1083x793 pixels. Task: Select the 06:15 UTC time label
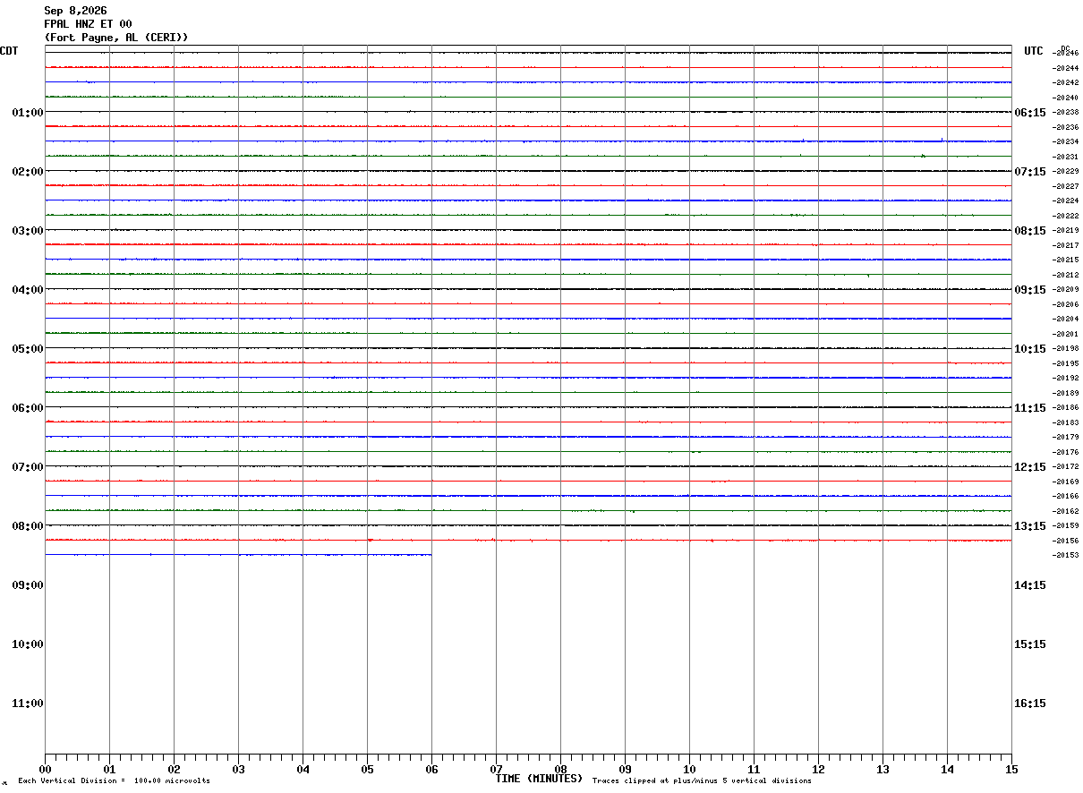tap(1029, 113)
